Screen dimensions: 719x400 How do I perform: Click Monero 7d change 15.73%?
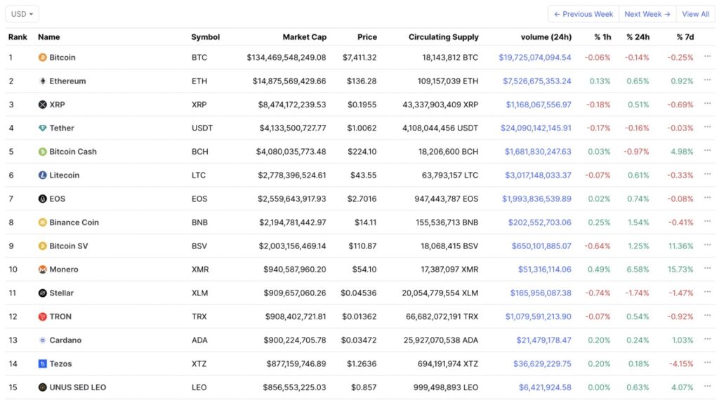680,269
